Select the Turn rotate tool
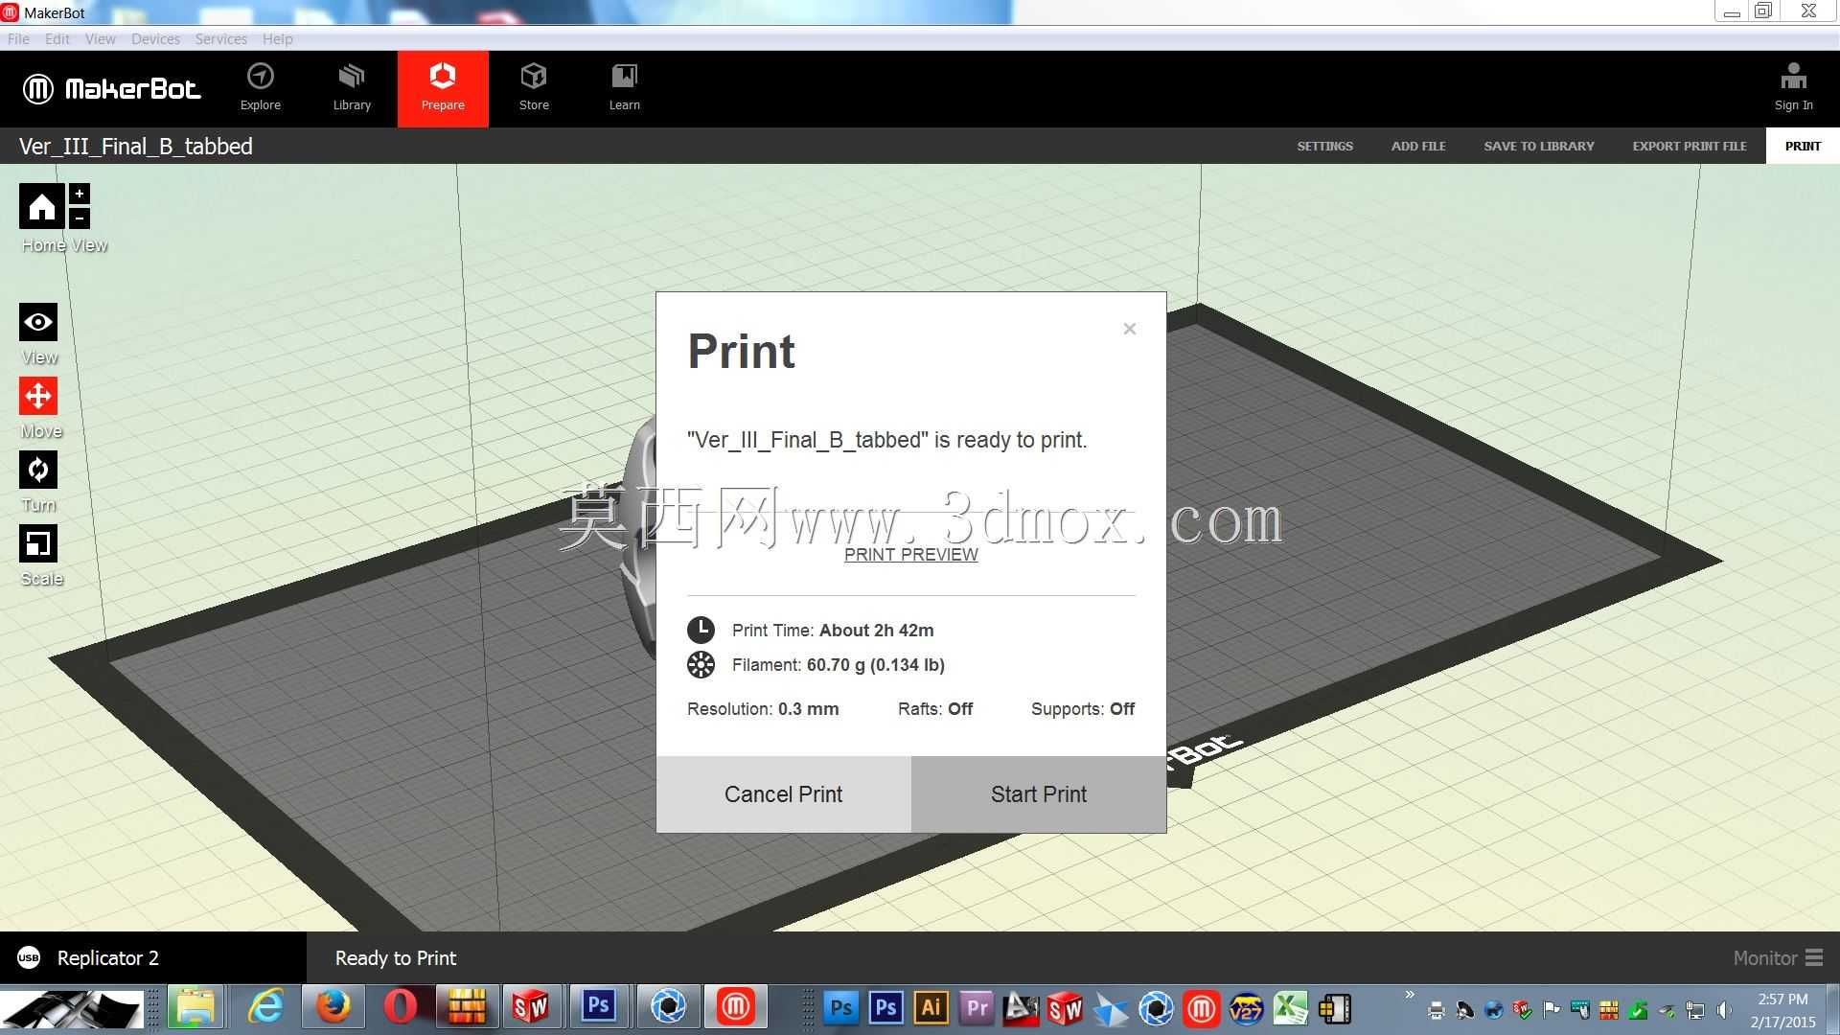Viewport: 1840px width, 1035px height. click(x=38, y=470)
